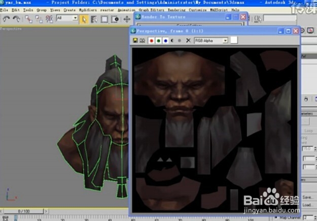Click the Undo arrow icon
The height and width of the screenshot is (221, 317).
pos(6,19)
